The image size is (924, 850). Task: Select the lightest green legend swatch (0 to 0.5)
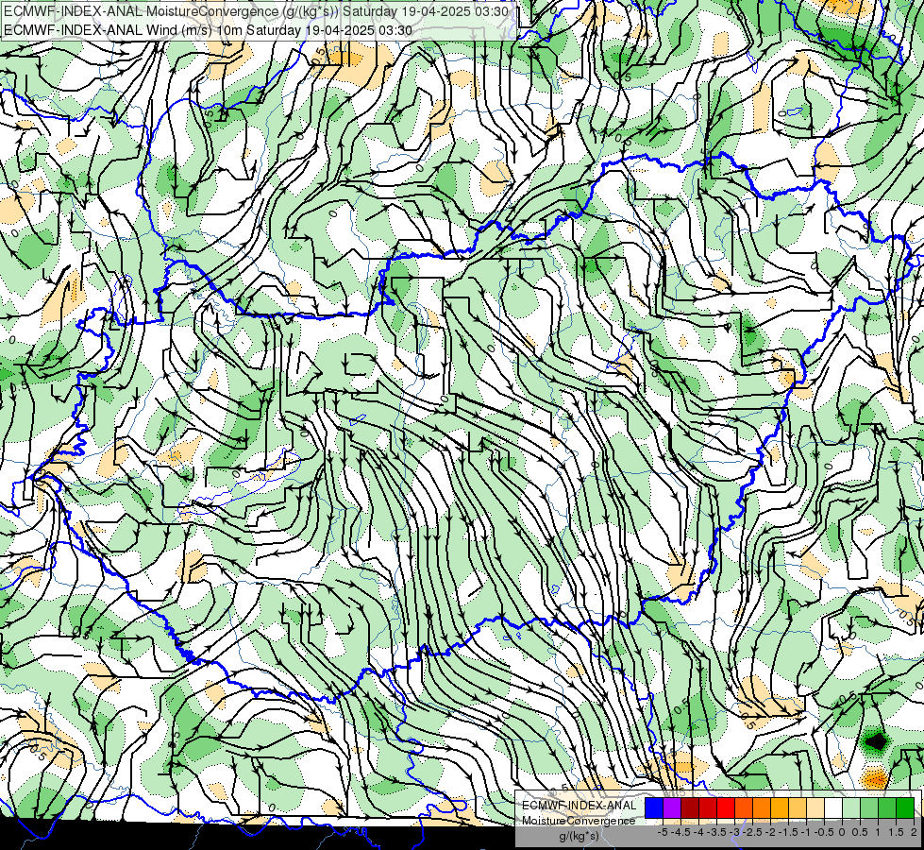(851, 807)
